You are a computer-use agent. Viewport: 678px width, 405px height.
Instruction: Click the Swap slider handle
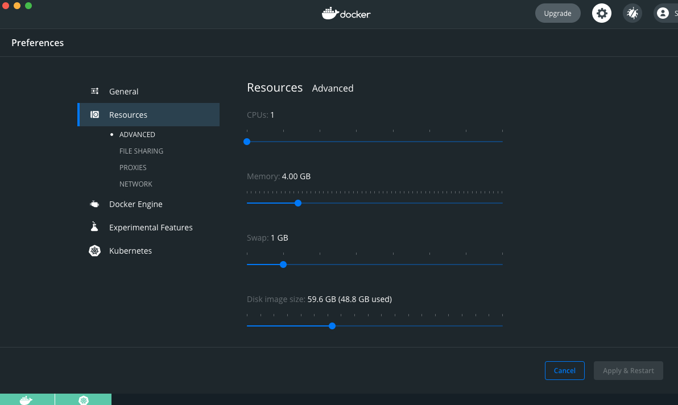coord(283,265)
